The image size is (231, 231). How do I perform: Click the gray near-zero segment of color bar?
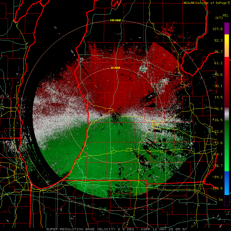coord(227,114)
